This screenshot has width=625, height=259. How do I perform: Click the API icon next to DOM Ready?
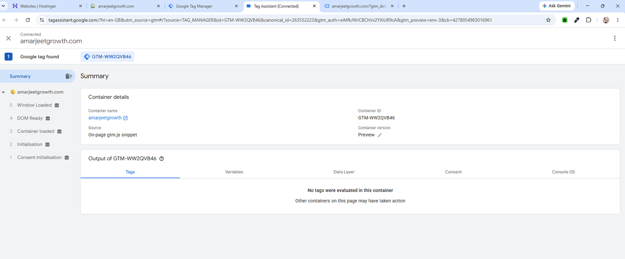pos(48,119)
